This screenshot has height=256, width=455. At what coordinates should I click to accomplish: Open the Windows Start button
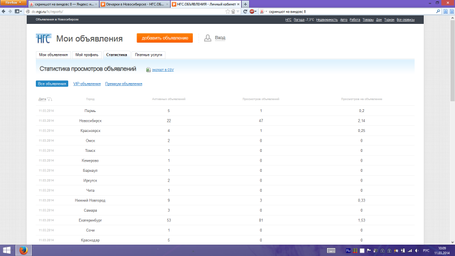tap(7, 250)
